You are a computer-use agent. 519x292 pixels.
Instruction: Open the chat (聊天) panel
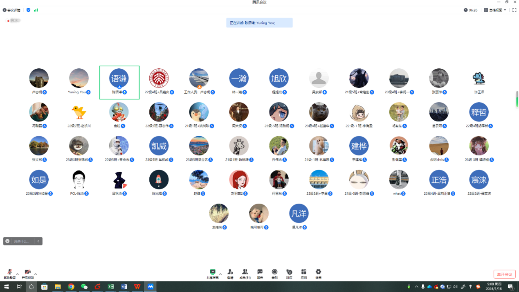[260, 273]
